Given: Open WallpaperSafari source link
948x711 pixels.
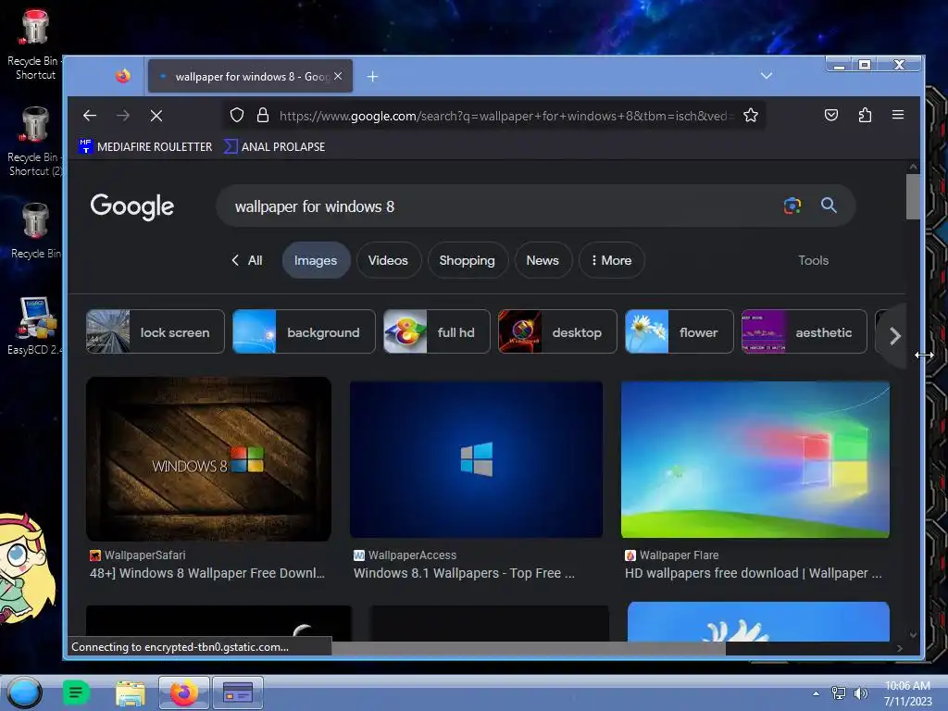Looking at the screenshot, I should (138, 555).
